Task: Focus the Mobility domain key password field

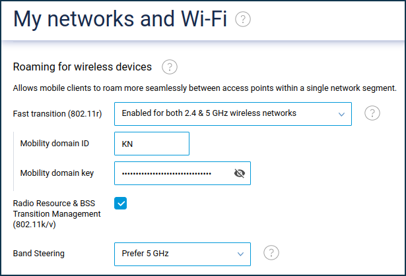Action: tap(182, 173)
